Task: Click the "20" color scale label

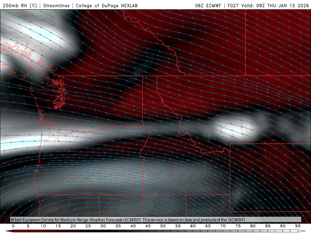Action: (73, 226)
